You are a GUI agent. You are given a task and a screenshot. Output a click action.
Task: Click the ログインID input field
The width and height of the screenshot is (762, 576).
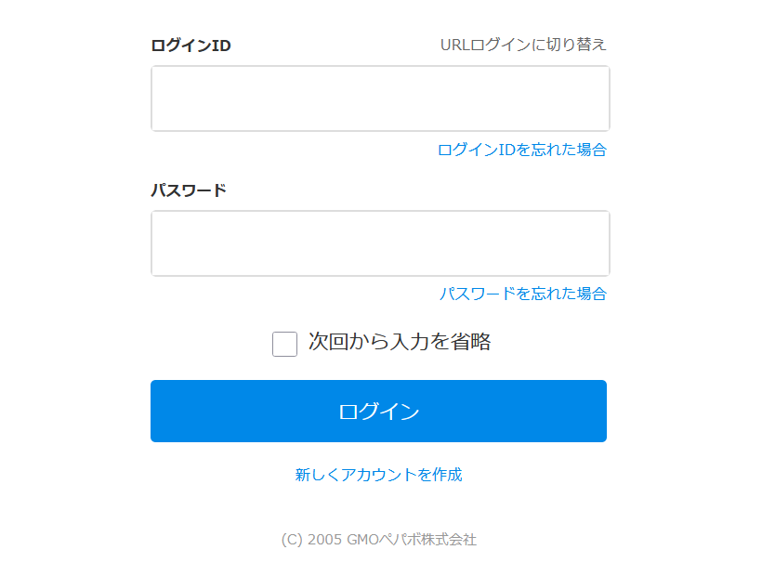[380, 98]
